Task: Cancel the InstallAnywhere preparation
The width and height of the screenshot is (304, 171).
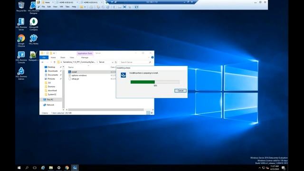Action: 180,91
